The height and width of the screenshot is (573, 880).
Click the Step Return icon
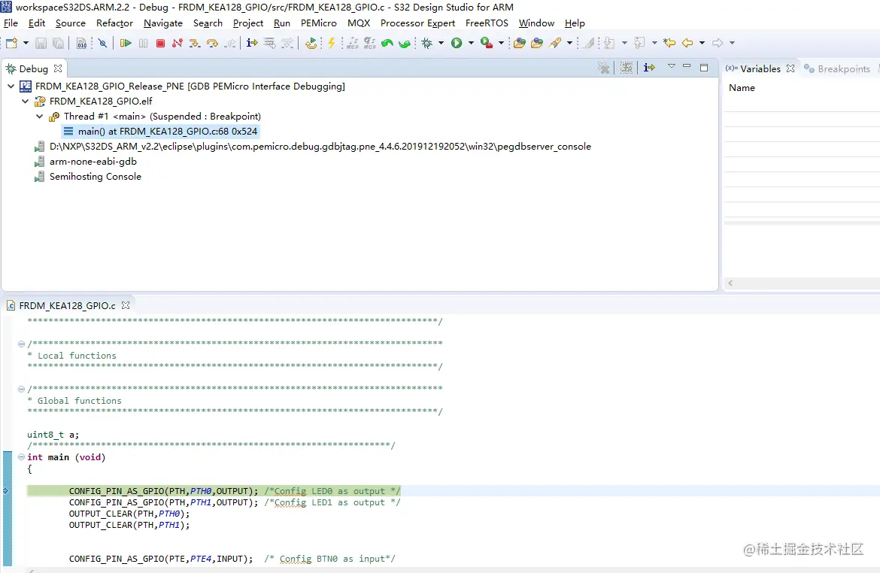[x=229, y=43]
